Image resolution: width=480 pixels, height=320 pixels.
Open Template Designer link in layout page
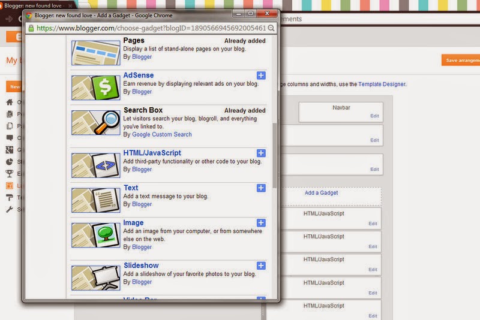(382, 84)
